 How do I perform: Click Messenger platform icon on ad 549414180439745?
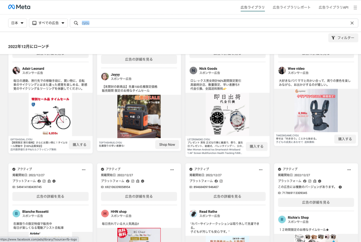click(x=54, y=181)
